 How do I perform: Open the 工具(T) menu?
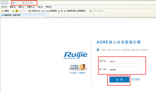(x=40, y=7)
